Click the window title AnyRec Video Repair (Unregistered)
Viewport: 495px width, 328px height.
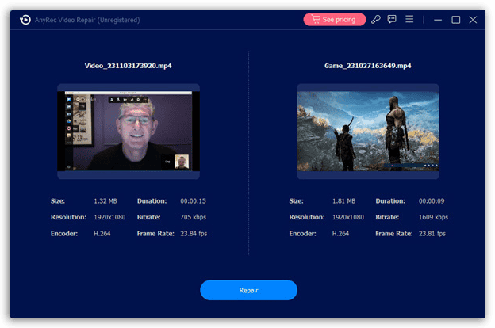[87, 20]
